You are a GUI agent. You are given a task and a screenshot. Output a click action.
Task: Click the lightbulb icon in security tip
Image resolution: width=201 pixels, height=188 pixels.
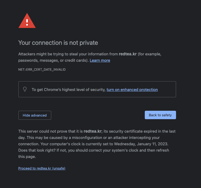[25, 89]
